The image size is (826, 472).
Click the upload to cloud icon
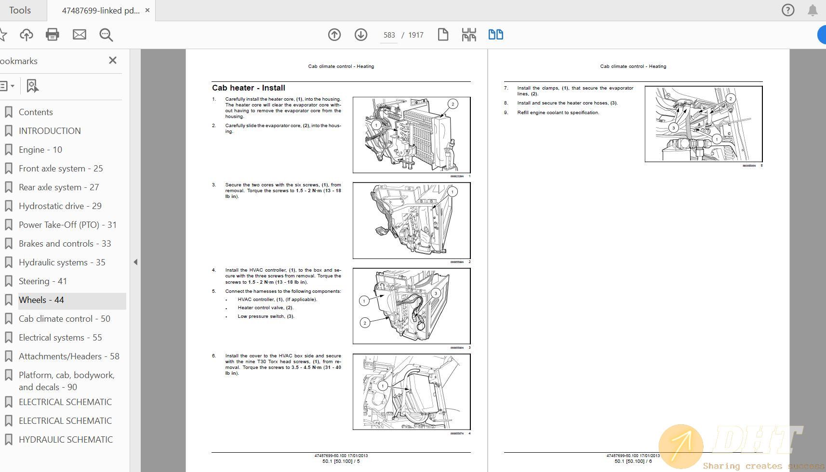(27, 35)
